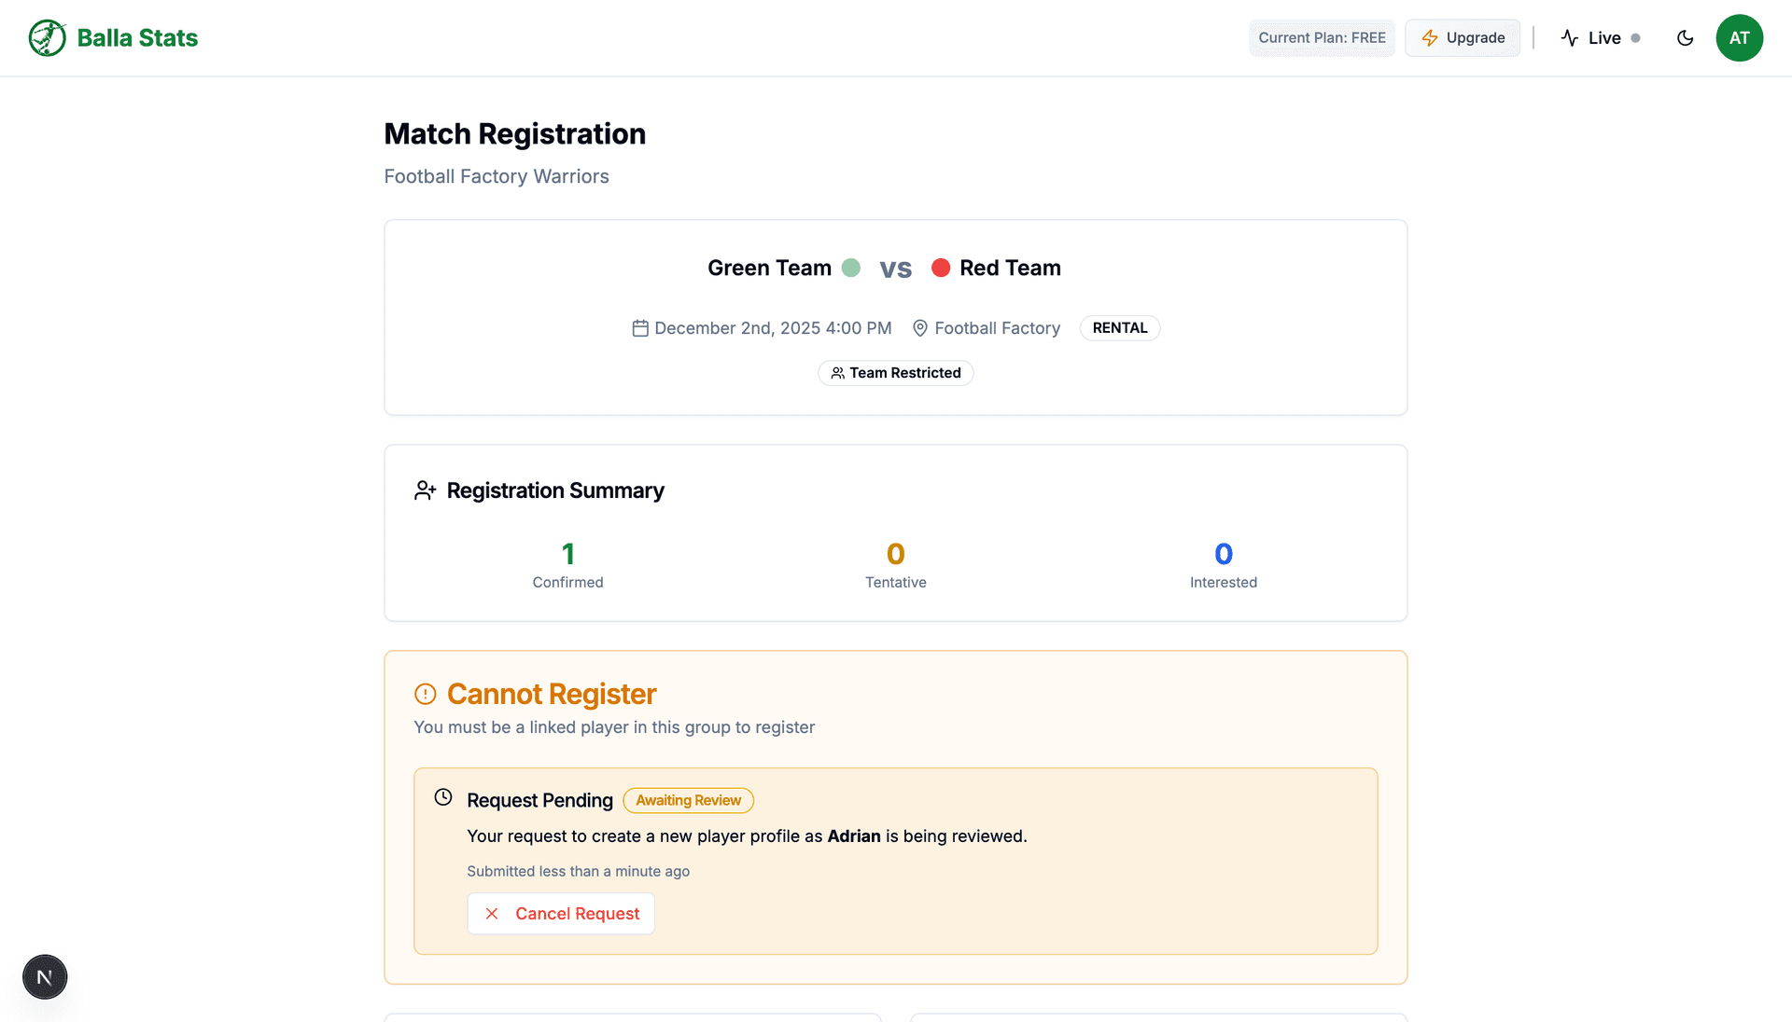Open the Upgrade page
Image resolution: width=1792 pixels, height=1022 pixels.
point(1463,37)
